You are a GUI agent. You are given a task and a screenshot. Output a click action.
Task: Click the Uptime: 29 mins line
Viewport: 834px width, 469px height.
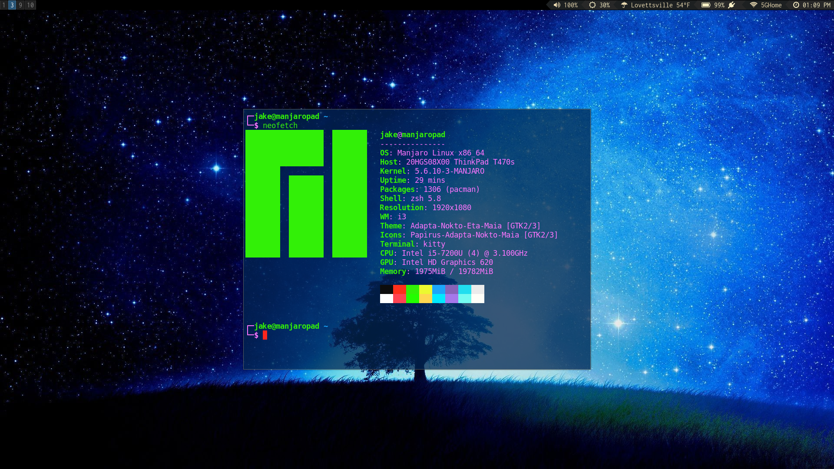click(413, 180)
